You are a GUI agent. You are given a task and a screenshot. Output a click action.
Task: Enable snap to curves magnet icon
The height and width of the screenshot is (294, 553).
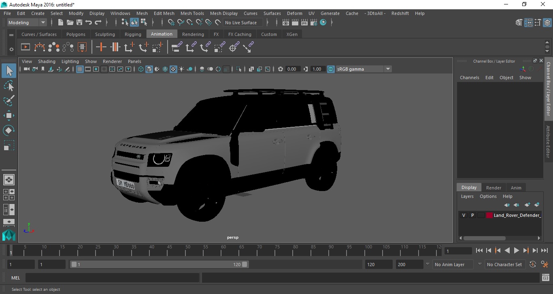point(181,23)
